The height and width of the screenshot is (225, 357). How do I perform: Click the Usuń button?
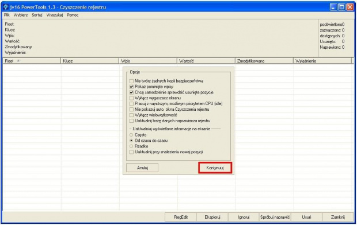306,217
